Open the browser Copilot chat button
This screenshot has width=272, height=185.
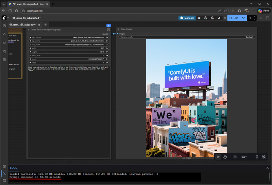263,11
